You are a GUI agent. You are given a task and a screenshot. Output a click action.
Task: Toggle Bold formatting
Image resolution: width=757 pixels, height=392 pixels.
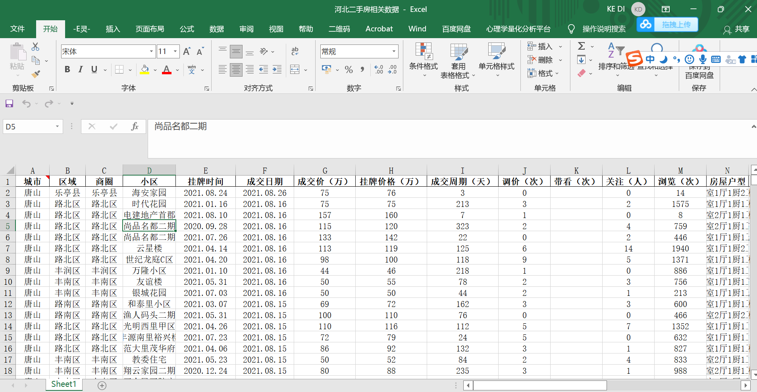coord(67,70)
